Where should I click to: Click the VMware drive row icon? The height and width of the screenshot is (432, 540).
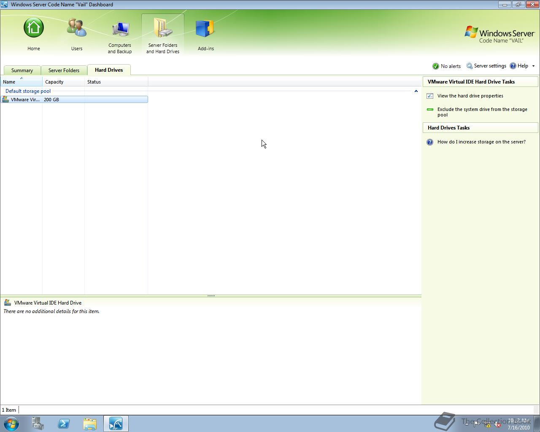tap(5, 100)
